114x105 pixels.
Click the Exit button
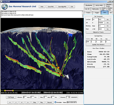tap(72, 7)
